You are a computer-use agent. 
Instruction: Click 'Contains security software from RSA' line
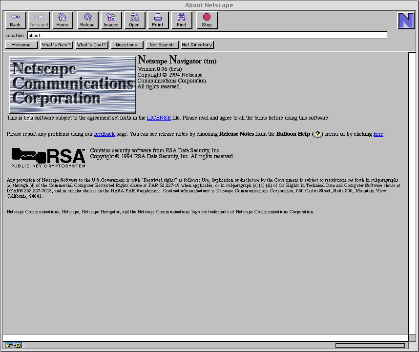155,150
